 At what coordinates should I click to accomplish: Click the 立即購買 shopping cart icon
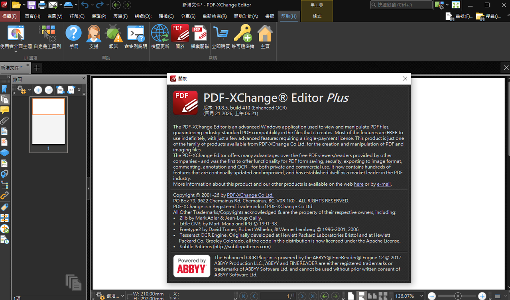[x=221, y=33]
